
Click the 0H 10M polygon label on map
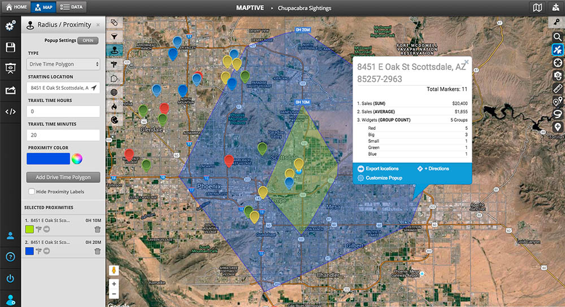pyautogui.click(x=303, y=102)
